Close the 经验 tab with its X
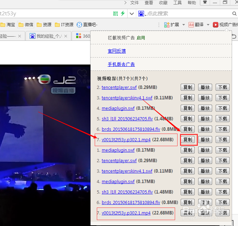 (20, 36)
